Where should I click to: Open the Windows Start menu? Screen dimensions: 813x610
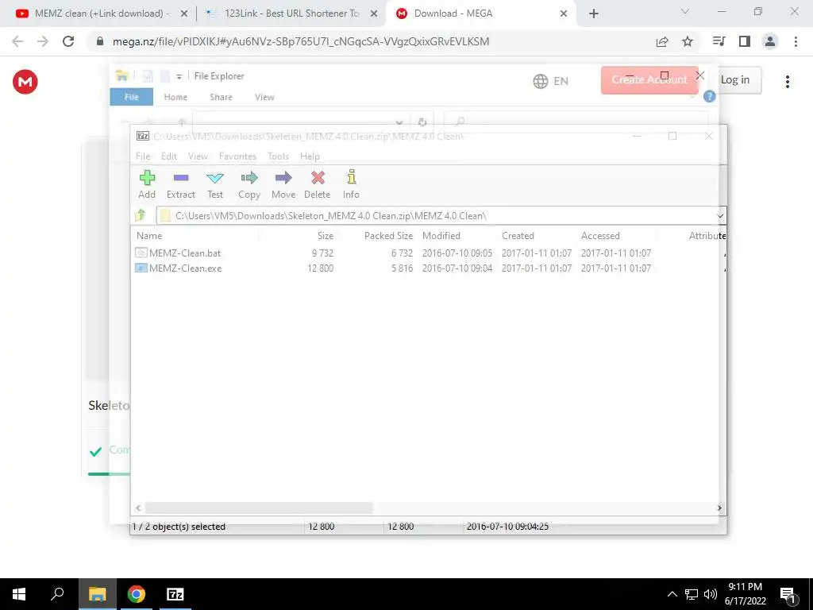pos(19,594)
